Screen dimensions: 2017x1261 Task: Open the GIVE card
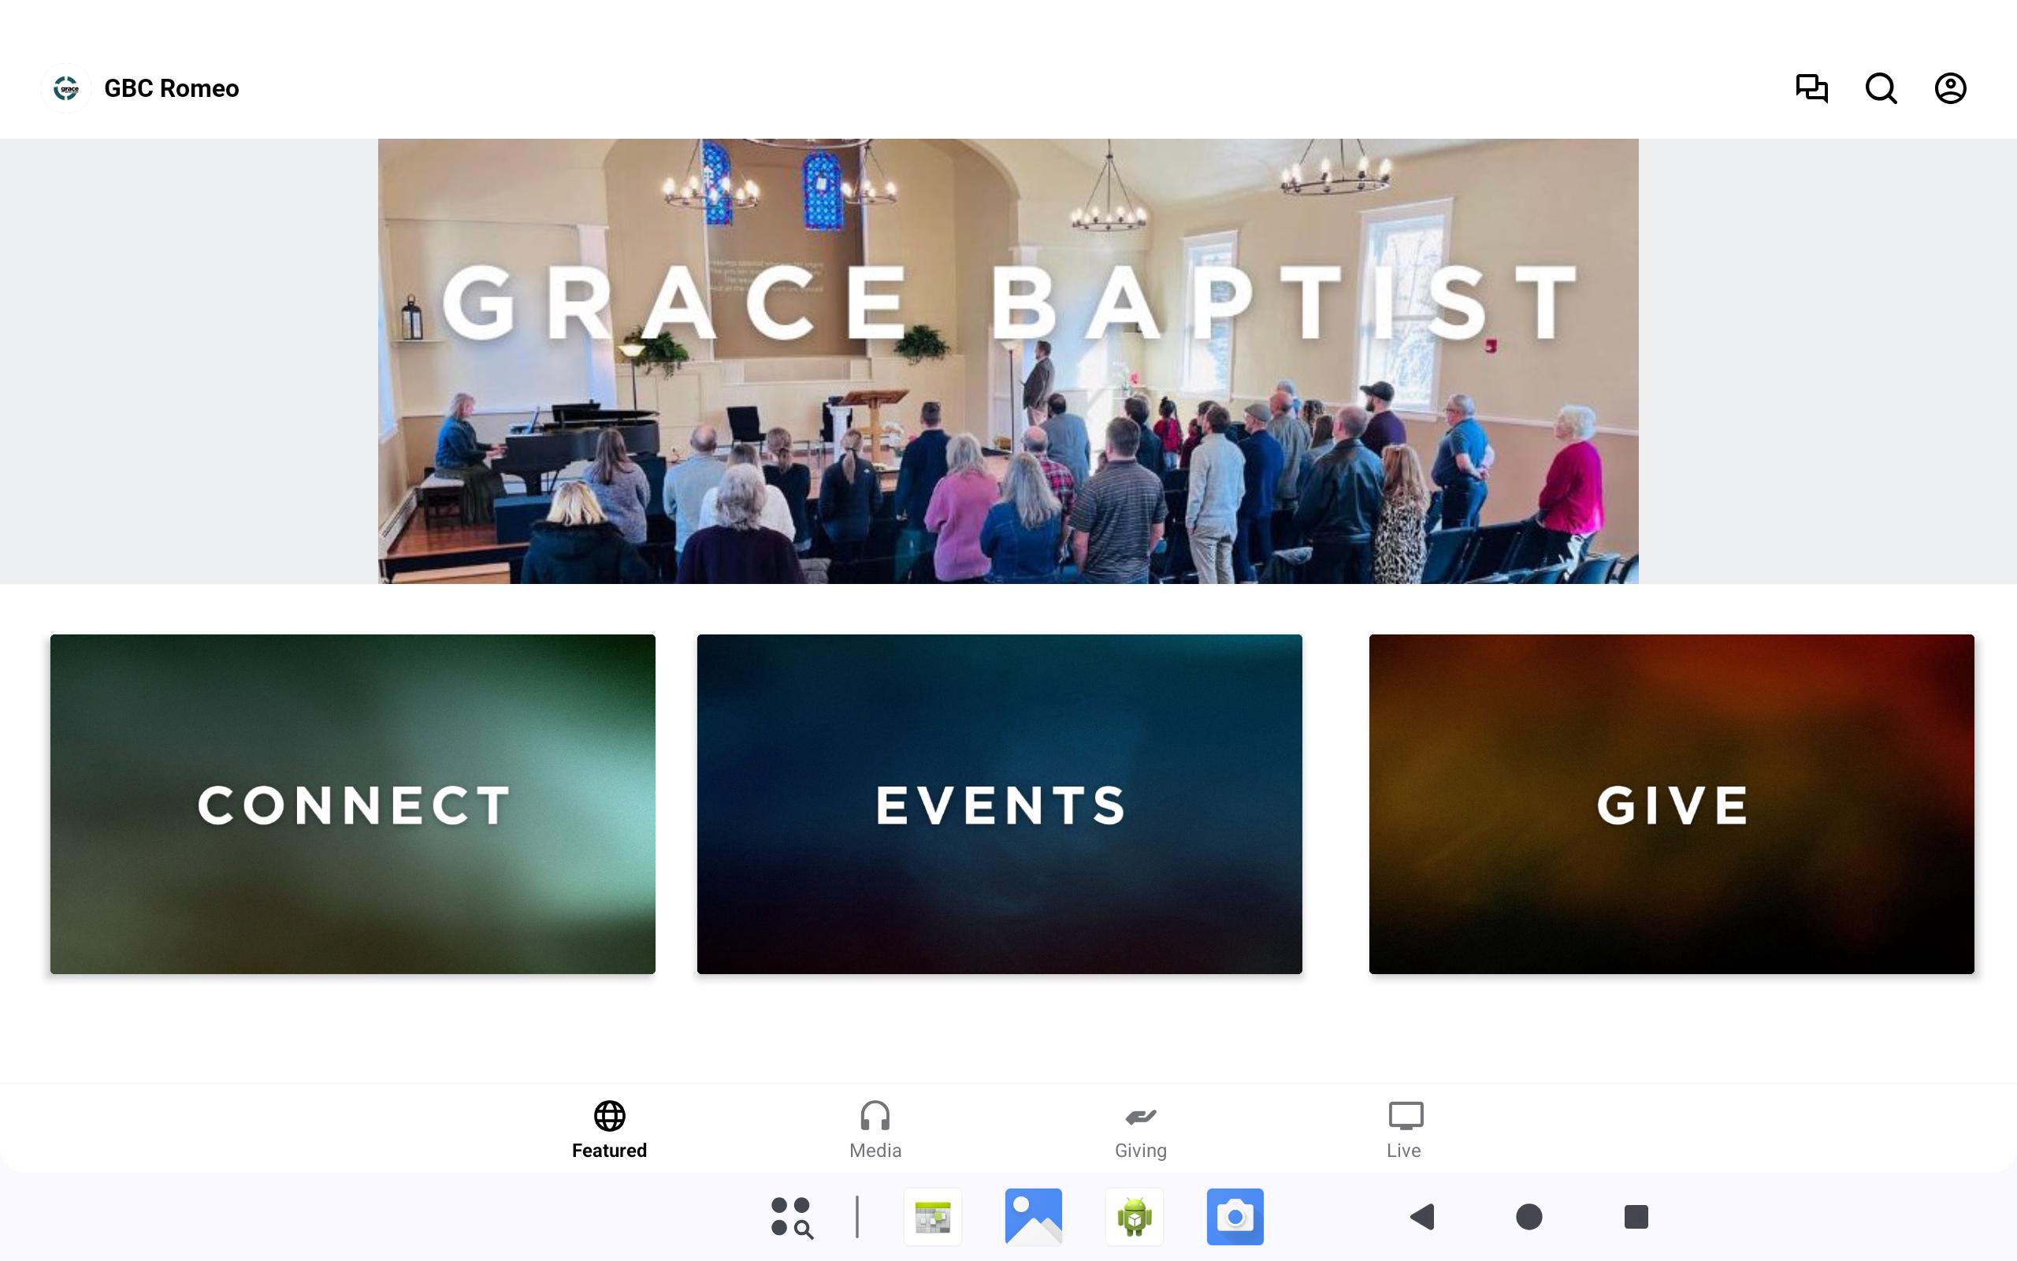pos(1671,804)
